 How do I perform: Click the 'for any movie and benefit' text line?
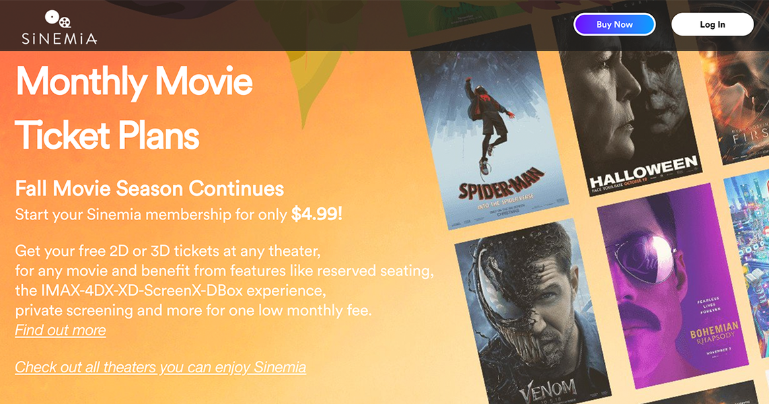click(224, 272)
